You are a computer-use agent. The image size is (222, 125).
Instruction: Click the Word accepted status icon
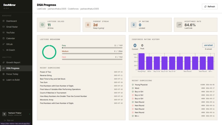pos(133,88)
